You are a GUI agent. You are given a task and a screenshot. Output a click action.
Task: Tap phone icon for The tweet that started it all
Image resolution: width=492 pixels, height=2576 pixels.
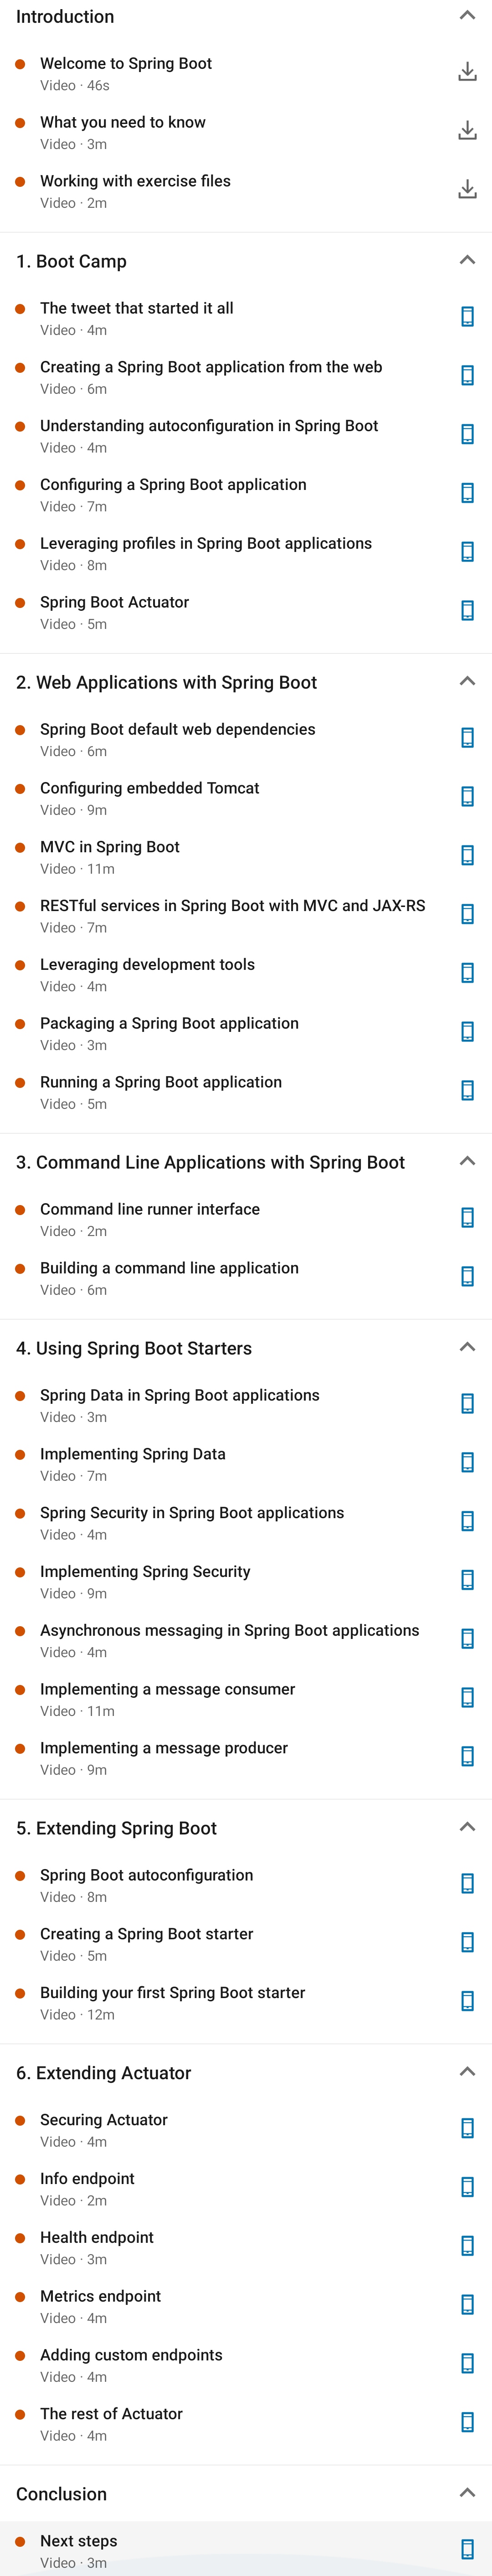point(467,317)
